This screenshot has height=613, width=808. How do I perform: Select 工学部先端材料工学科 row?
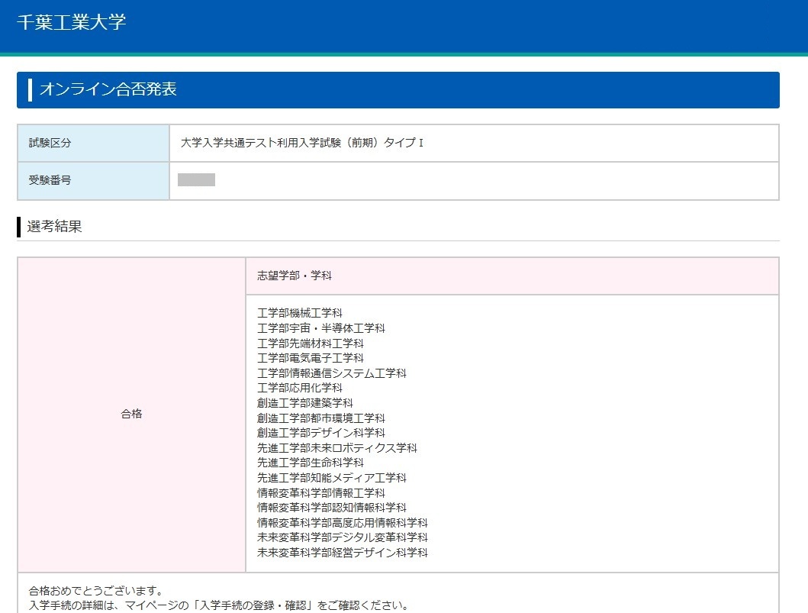click(311, 343)
